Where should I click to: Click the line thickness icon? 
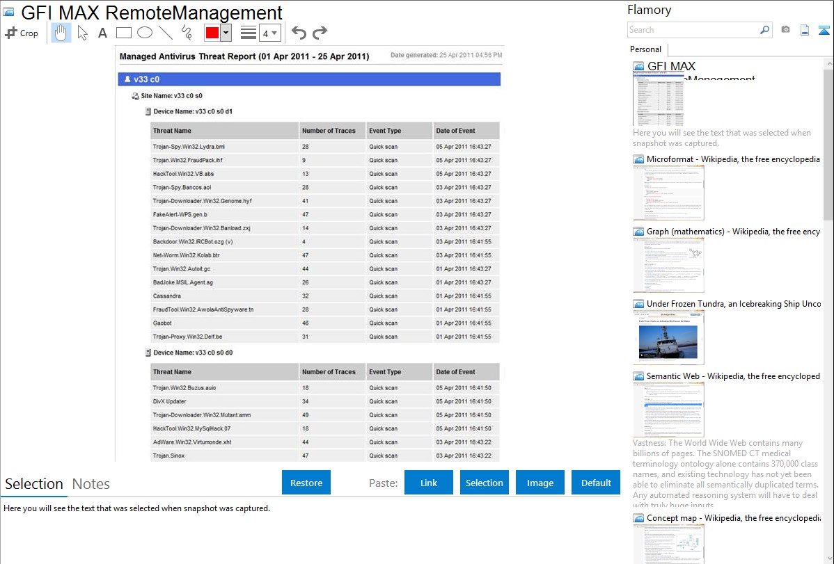coord(249,33)
